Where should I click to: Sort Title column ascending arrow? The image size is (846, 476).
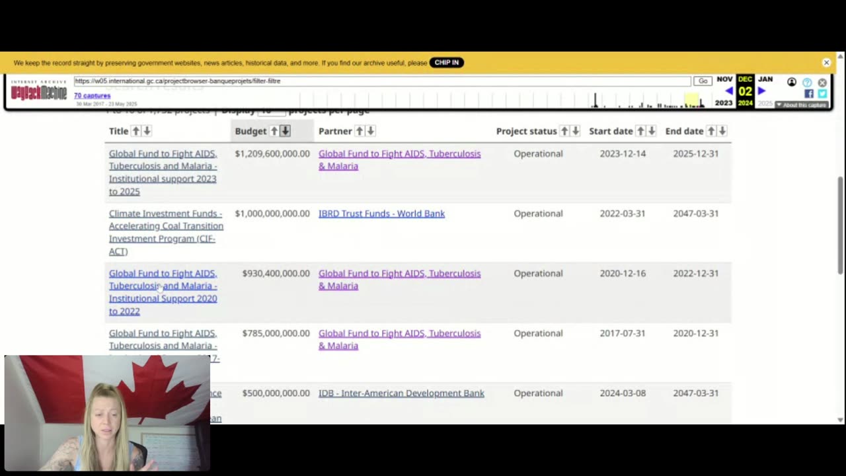[136, 131]
